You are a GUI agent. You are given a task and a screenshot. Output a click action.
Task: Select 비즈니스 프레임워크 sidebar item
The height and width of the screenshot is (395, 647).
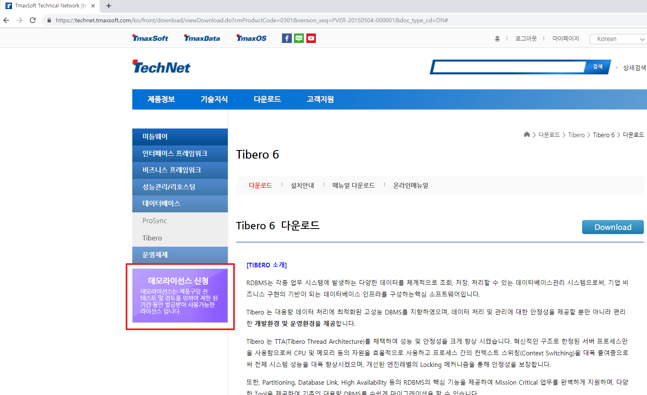[180, 170]
